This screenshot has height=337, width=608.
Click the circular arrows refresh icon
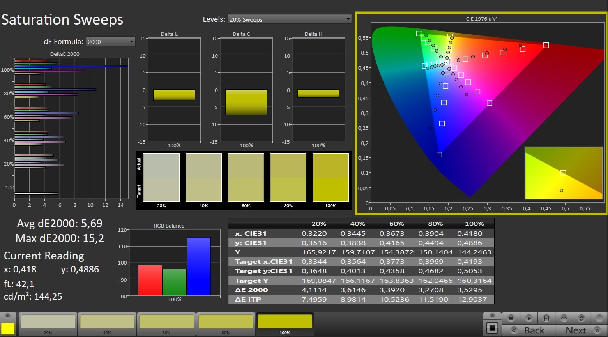pos(581,318)
